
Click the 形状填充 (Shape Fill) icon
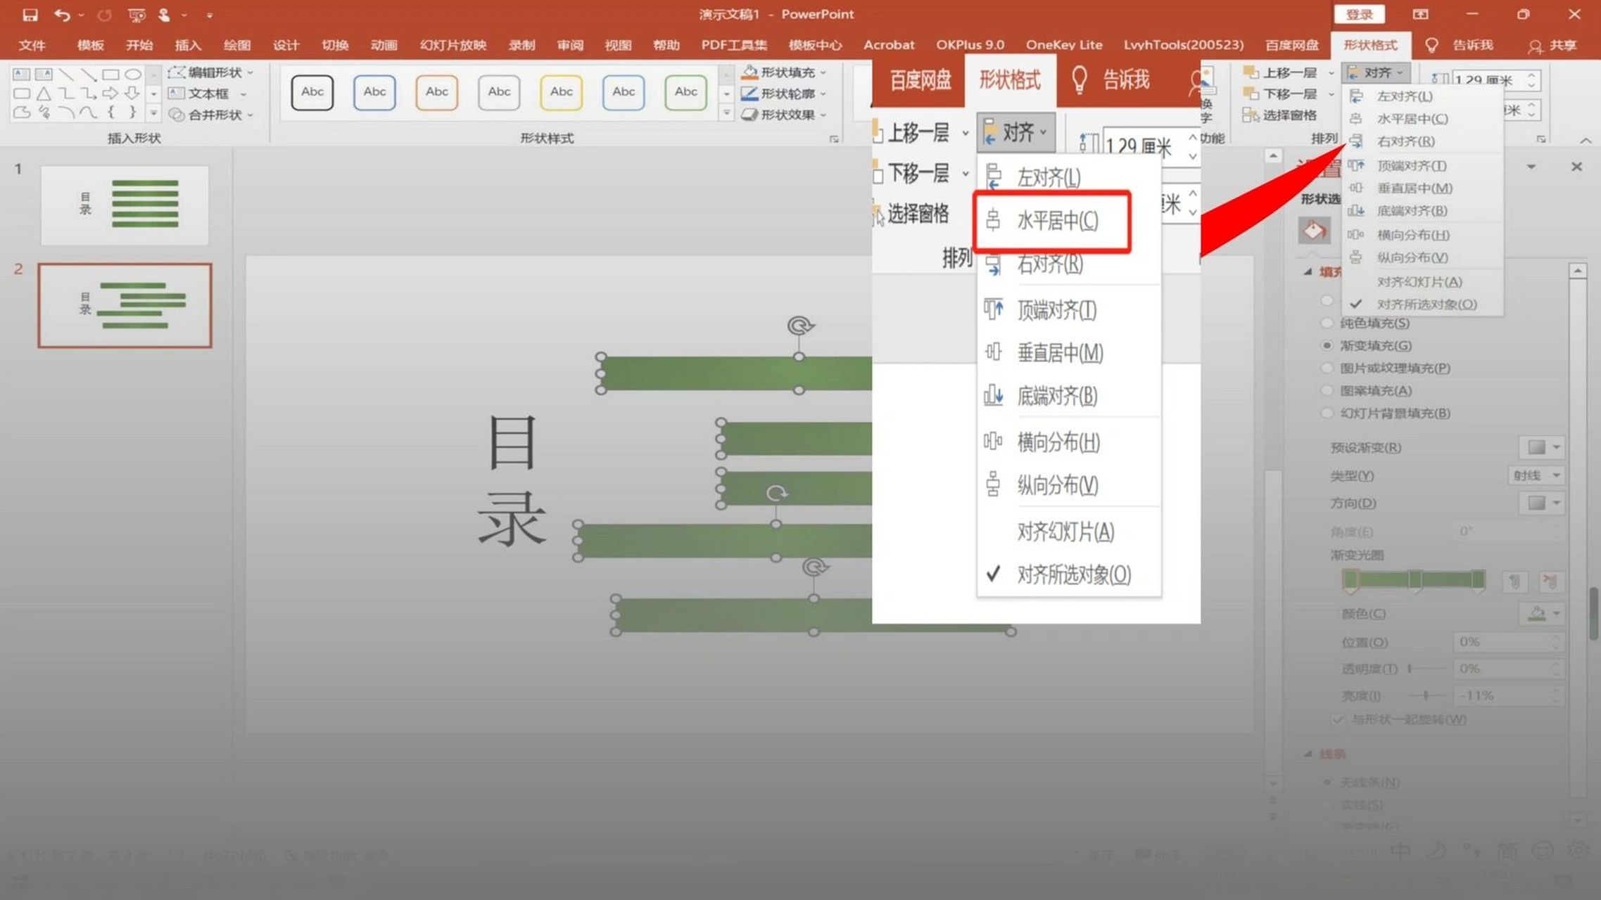750,72
